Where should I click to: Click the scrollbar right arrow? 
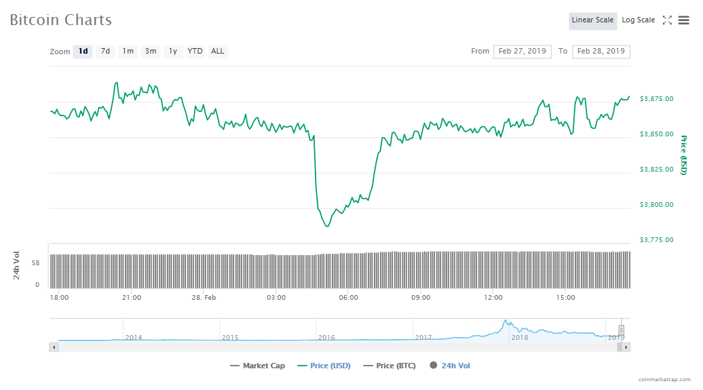pyautogui.click(x=626, y=347)
